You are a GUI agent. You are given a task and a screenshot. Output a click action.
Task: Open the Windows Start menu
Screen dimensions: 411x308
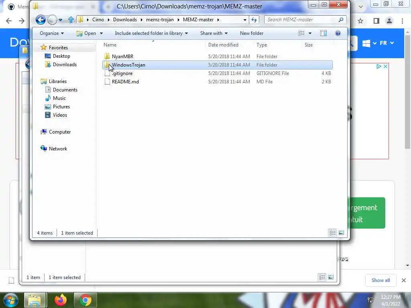(x=10, y=300)
